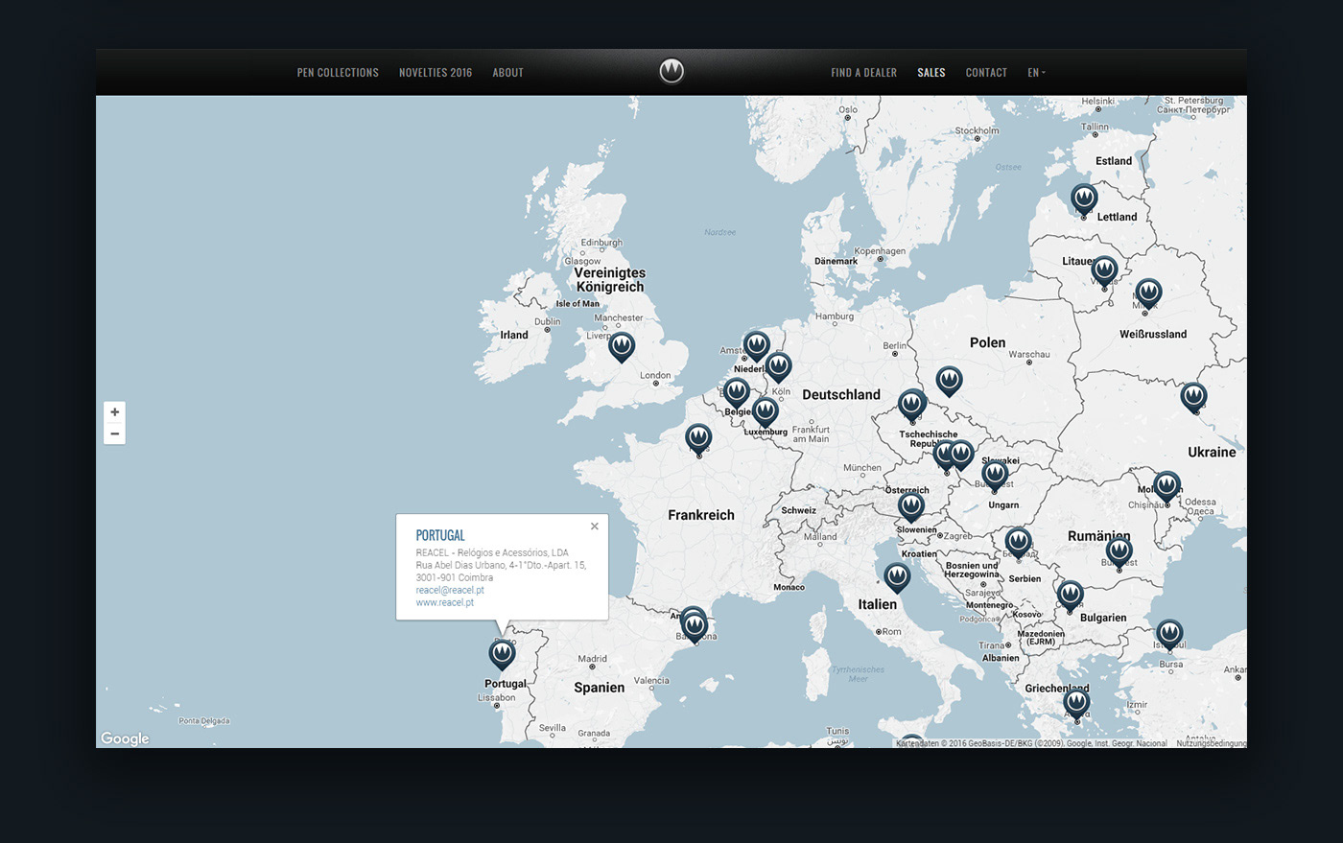The width and height of the screenshot is (1343, 843).
Task: Select the Prague dealer marker
Action: click(x=912, y=405)
